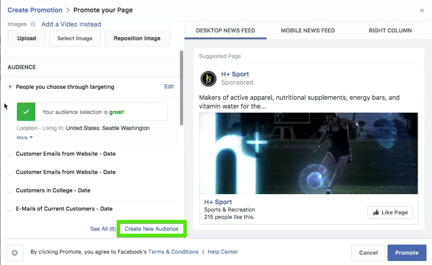Click the green audience checkmark icon
The width and height of the screenshot is (432, 265).
(x=26, y=112)
